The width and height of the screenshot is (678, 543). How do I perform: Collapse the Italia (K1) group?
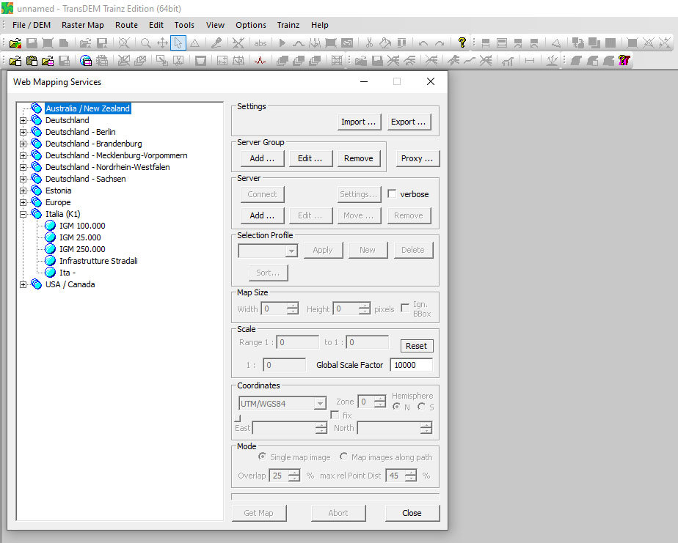23,214
